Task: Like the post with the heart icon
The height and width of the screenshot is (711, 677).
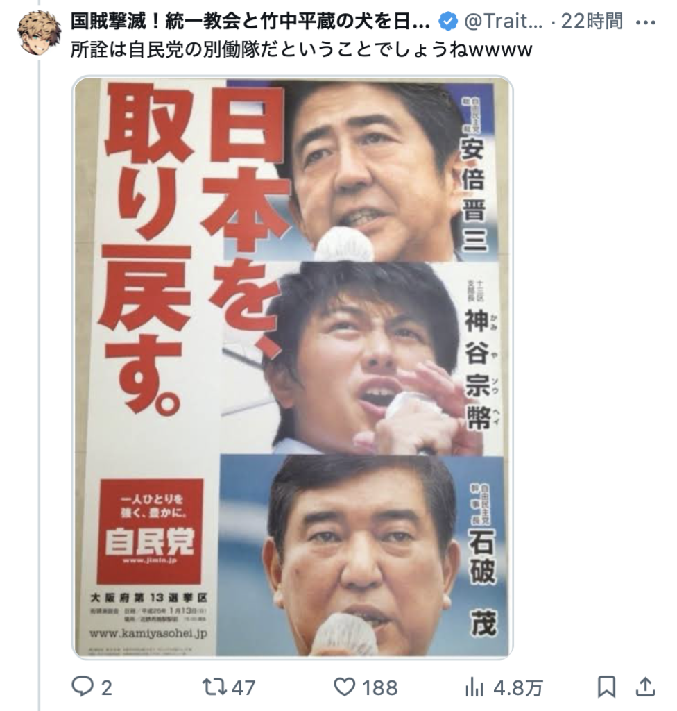Action: point(344,687)
